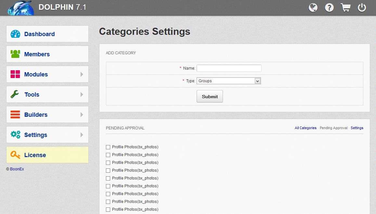This screenshot has height=214, width=376.
Task: Expand the Modules submenu arrow
Action: (x=82, y=74)
